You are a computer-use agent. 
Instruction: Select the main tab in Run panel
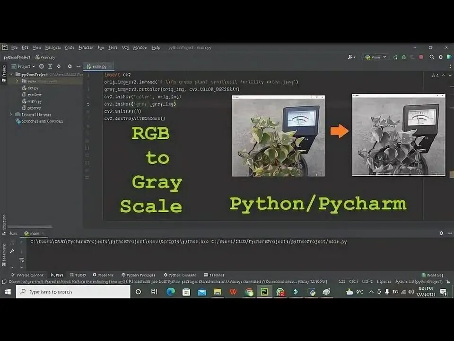click(x=34, y=233)
